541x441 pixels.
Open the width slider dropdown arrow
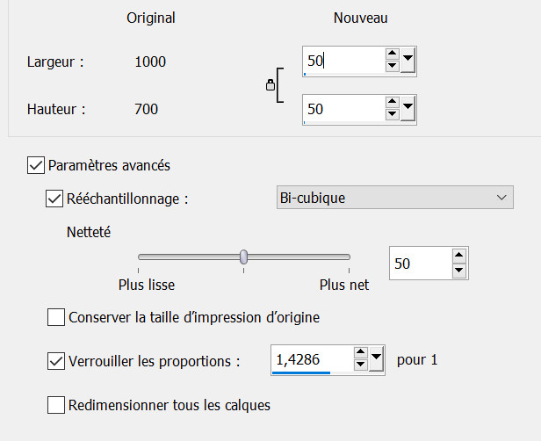(408, 61)
